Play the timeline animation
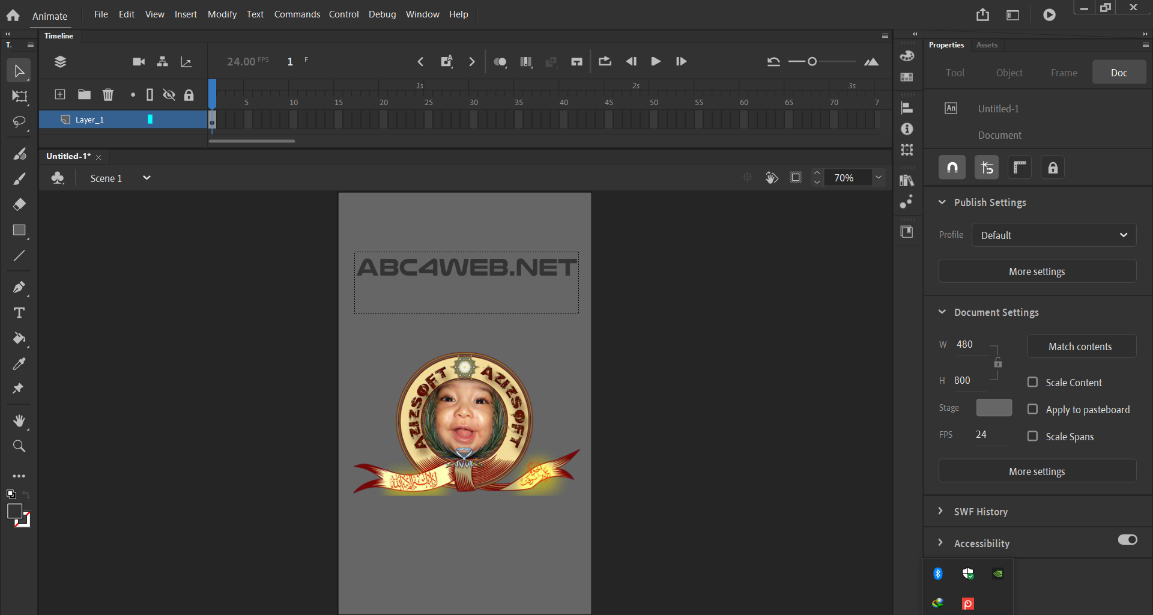The height and width of the screenshot is (615, 1153). [x=656, y=61]
